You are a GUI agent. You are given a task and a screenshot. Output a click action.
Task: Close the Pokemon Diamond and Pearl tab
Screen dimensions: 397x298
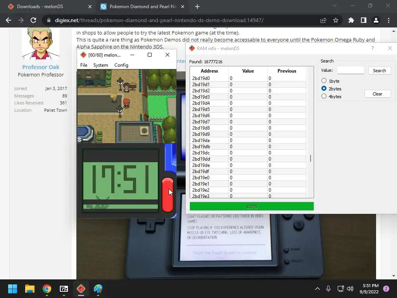183,7
